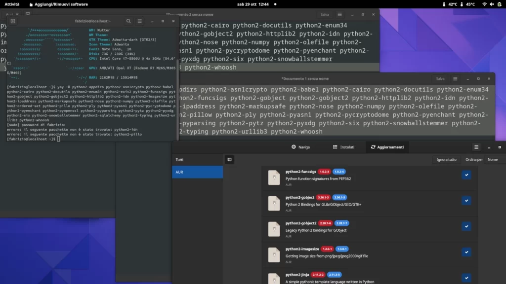Open the clock showing sab 29 ott 12:44

(x=253, y=4)
